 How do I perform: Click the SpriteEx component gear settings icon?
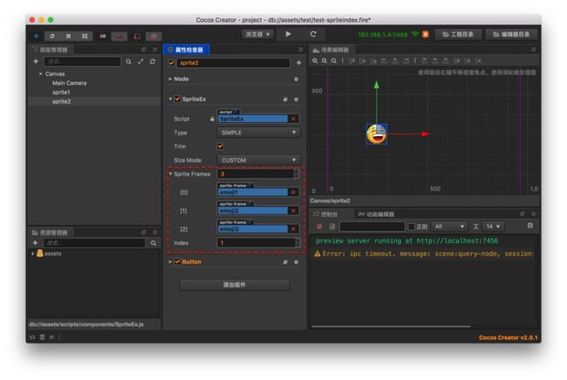click(x=297, y=99)
